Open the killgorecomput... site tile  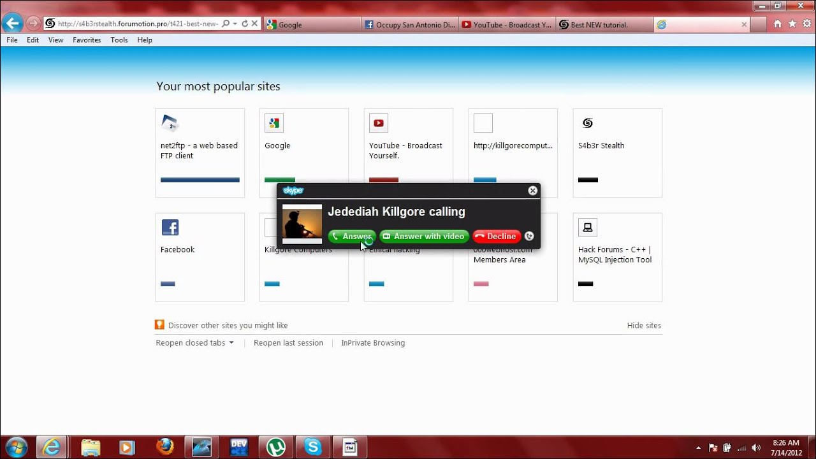pyautogui.click(x=513, y=152)
